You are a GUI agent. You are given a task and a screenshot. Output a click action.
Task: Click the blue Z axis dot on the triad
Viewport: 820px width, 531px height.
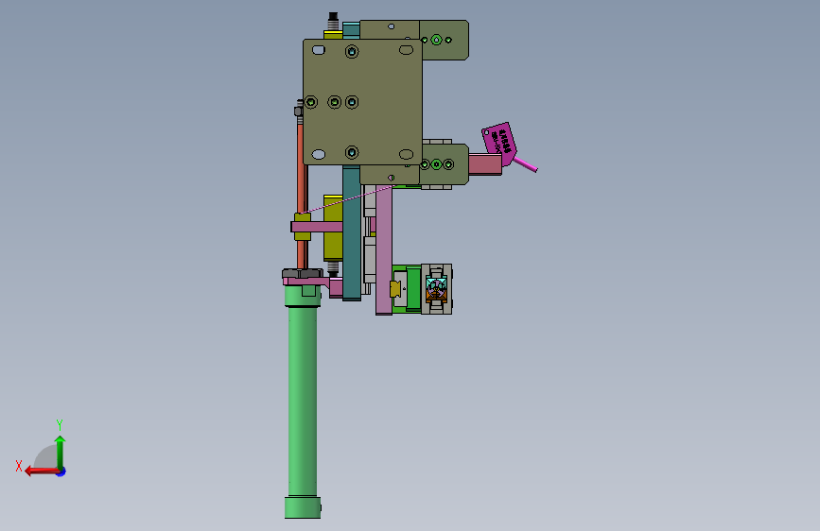pos(61,471)
